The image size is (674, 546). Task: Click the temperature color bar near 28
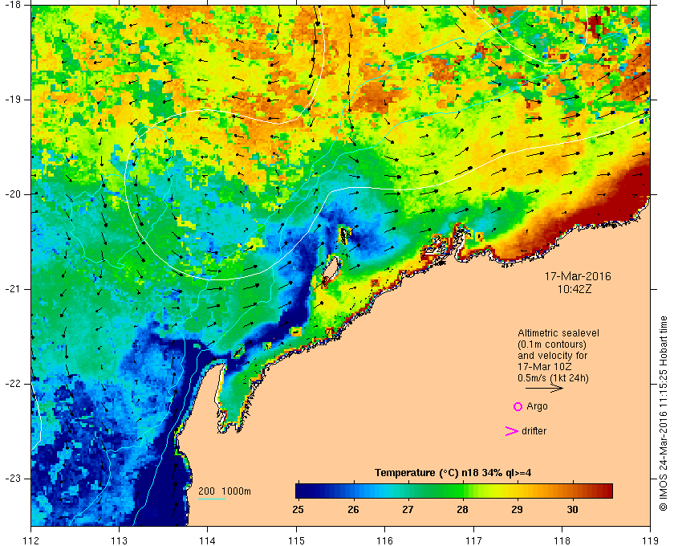[x=462, y=491]
